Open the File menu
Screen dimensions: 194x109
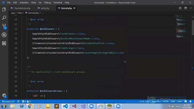pyautogui.click(x=9, y=3)
